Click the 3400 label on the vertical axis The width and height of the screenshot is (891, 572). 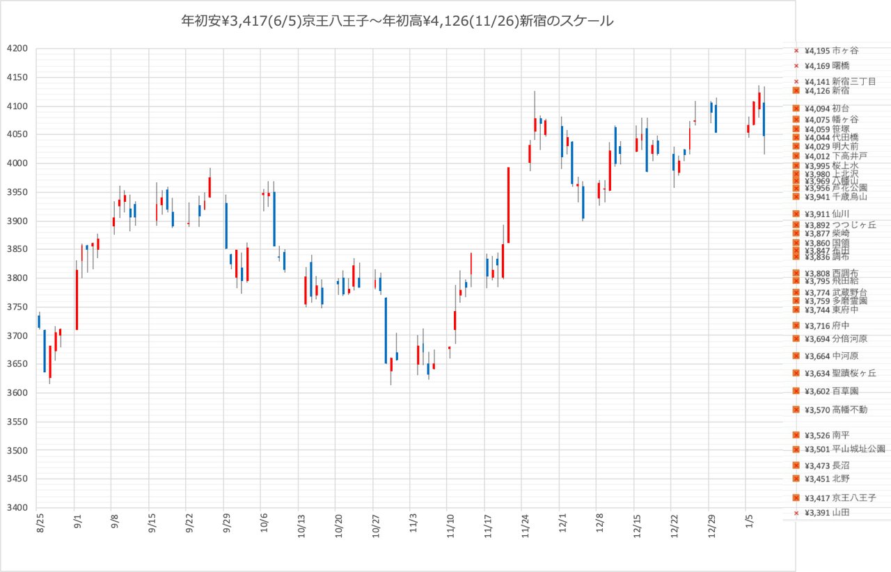click(17, 507)
